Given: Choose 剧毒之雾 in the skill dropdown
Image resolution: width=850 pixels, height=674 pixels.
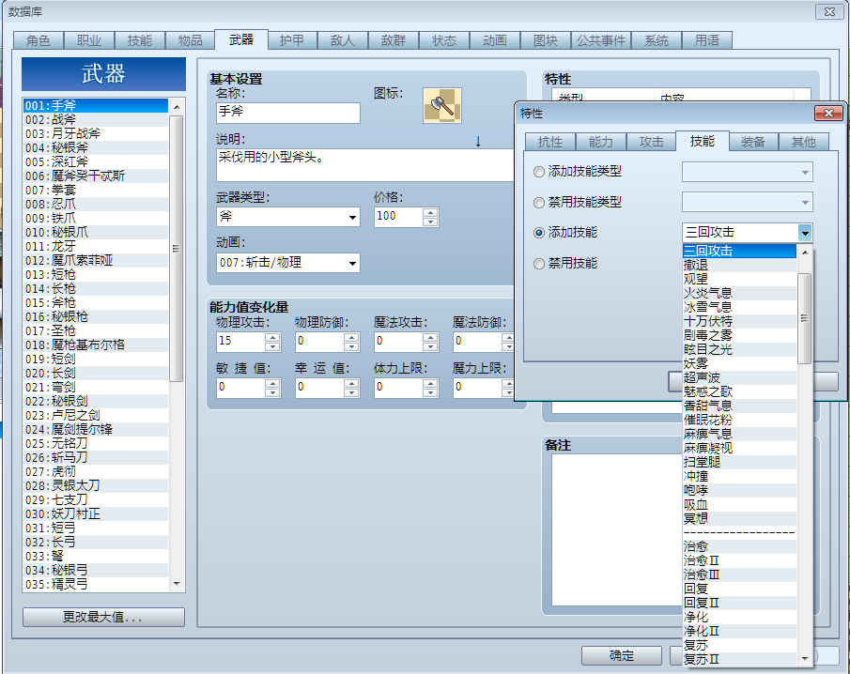Looking at the screenshot, I should [739, 335].
